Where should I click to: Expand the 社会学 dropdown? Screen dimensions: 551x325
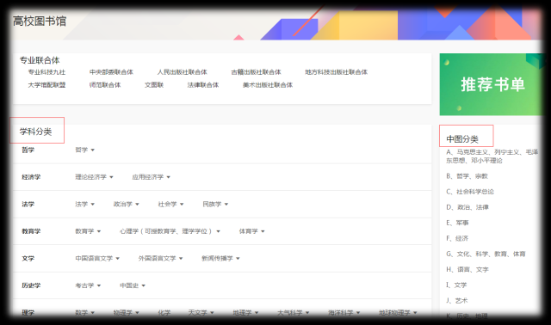click(x=170, y=205)
